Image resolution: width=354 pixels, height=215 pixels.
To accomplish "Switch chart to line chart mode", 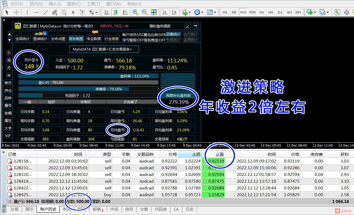I will coord(125,12).
